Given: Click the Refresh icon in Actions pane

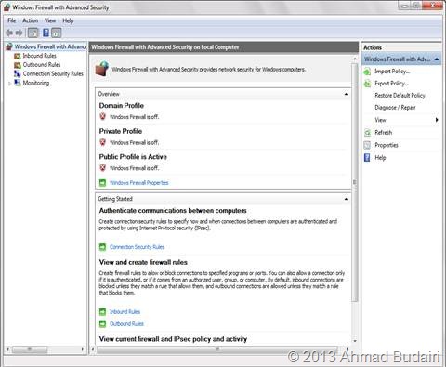Looking at the screenshot, I should 367,133.
